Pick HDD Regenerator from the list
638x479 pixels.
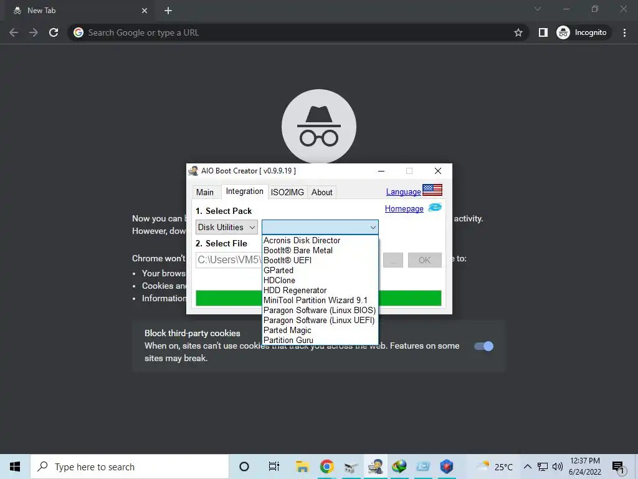[x=320, y=291]
